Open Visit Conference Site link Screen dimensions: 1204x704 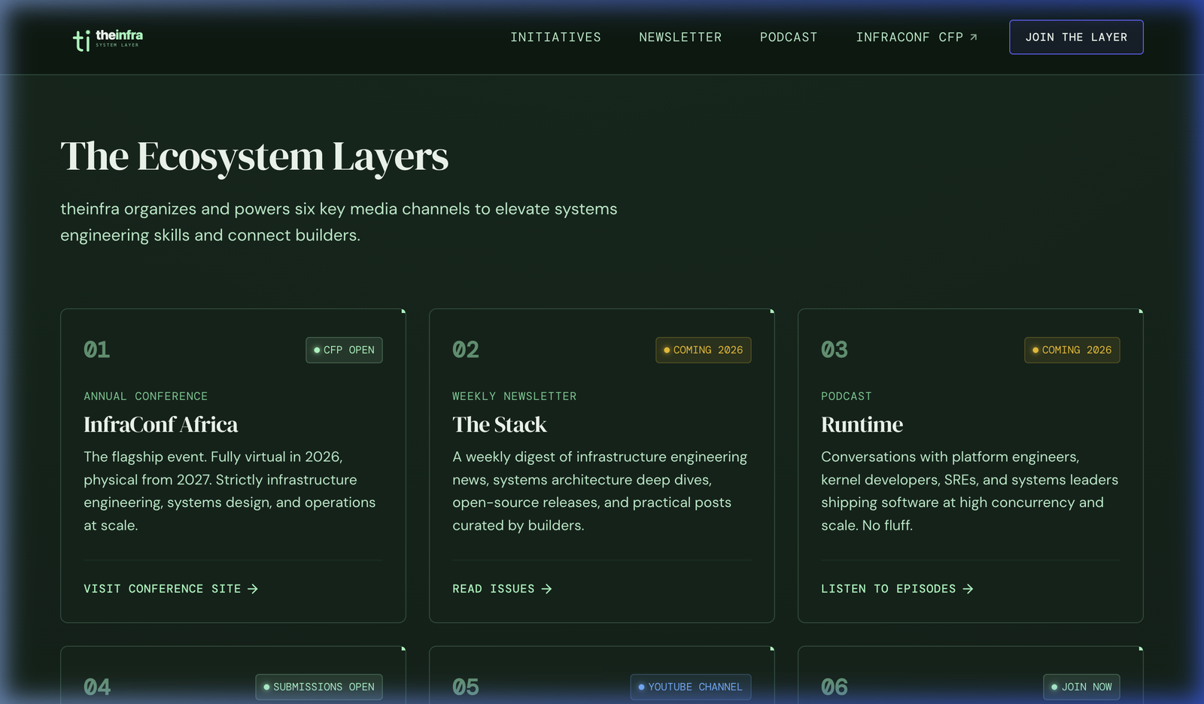171,589
